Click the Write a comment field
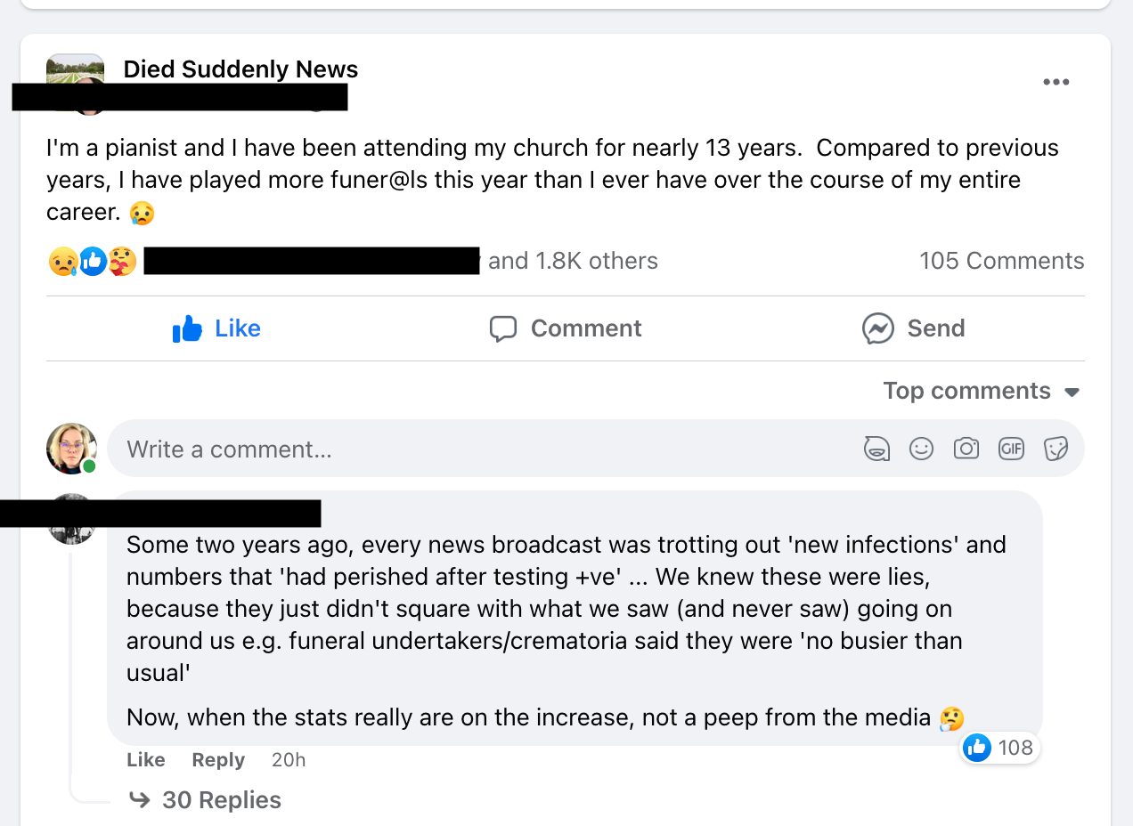This screenshot has height=826, width=1133. 481,449
